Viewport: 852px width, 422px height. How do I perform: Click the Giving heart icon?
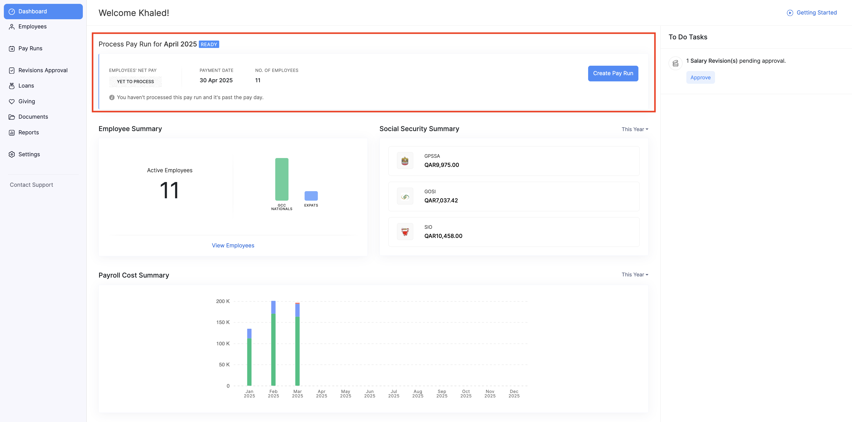click(x=12, y=102)
